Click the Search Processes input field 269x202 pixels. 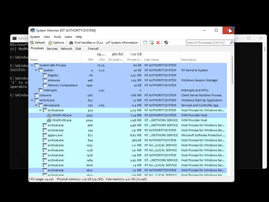pyautogui.click(x=208, y=42)
